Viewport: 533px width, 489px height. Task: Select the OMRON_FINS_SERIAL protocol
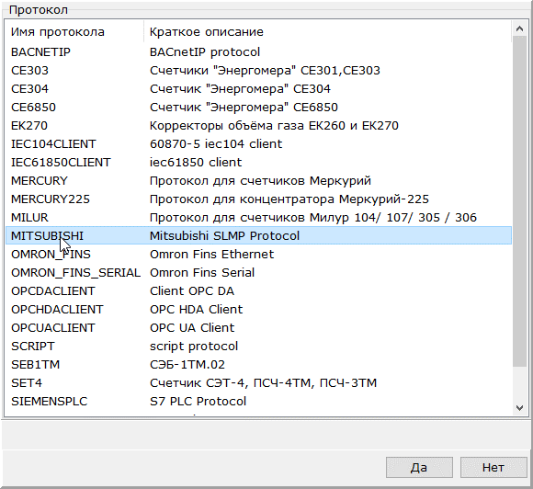pos(258,272)
